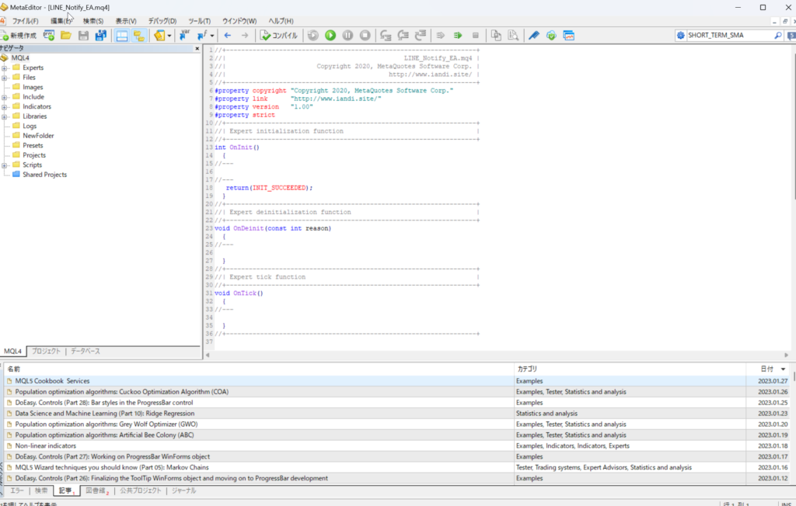Click the blue styler comb icon

pyautogui.click(x=533, y=36)
